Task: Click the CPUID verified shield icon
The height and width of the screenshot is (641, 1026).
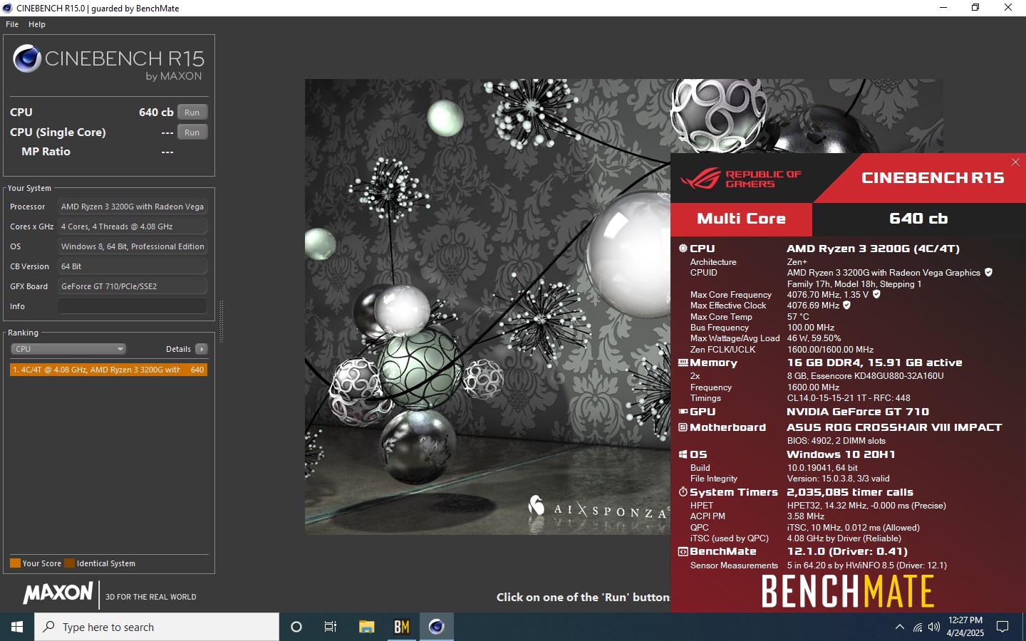Action: point(988,273)
